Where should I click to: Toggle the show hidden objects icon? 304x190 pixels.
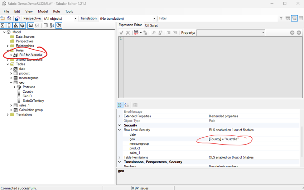pos(37,25)
